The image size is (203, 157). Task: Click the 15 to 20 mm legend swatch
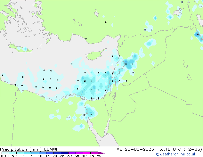click(50, 153)
